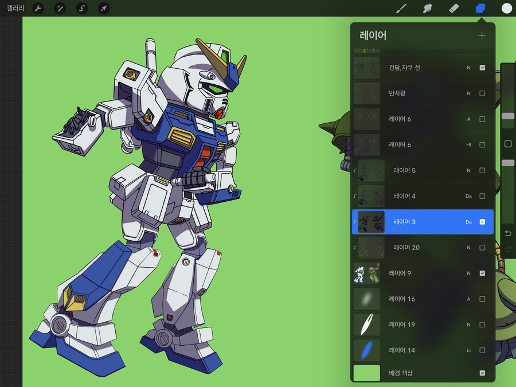Open blend mode N of 건담,자쿠 선
The width and height of the screenshot is (516, 387).
tap(468, 68)
